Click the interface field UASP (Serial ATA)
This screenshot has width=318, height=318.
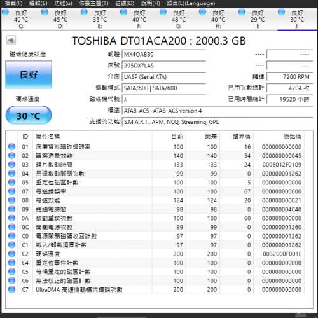[164, 77]
